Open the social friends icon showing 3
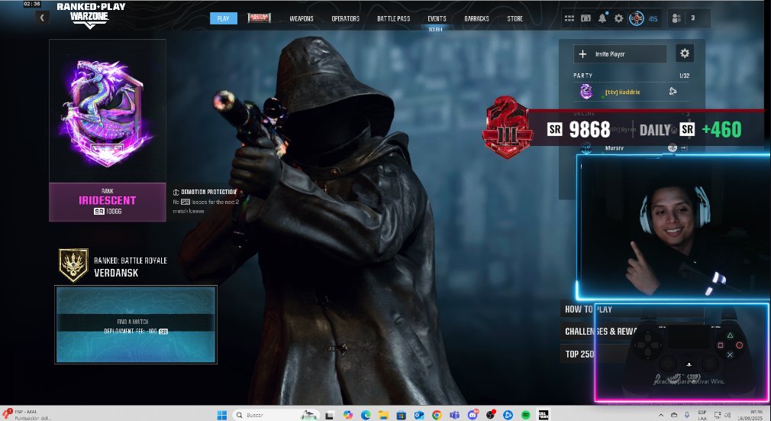The width and height of the screenshot is (771, 421). tap(676, 18)
